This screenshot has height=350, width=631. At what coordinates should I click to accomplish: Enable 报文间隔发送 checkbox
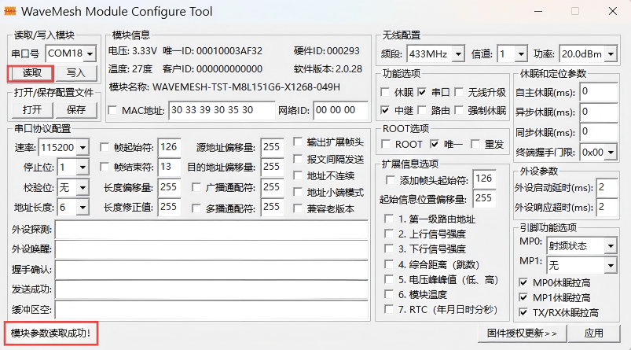(x=298, y=159)
